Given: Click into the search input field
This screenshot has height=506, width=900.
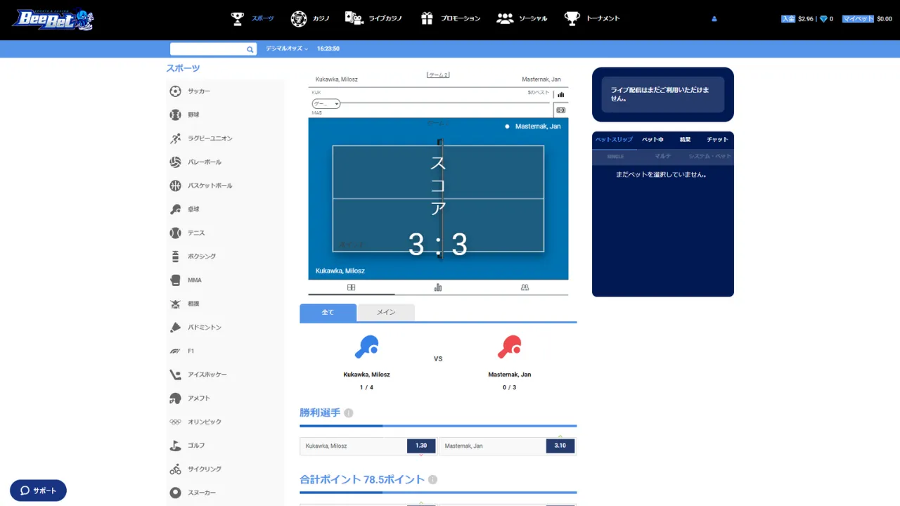Looking at the screenshot, I should point(207,49).
